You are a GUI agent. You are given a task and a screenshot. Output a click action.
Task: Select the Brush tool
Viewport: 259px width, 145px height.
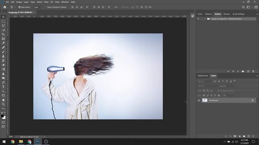[3, 52]
